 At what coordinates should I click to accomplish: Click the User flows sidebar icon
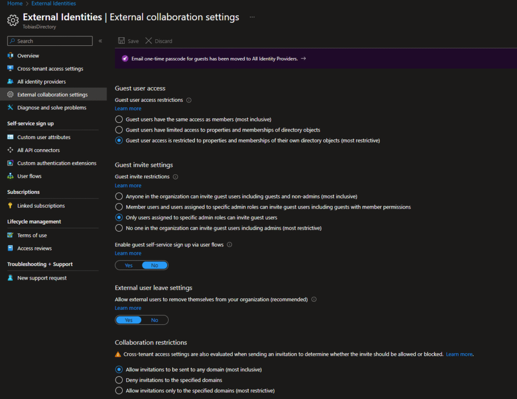[11, 176]
